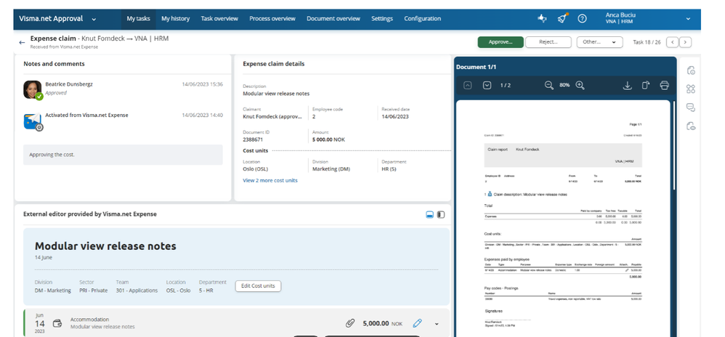Zoom in the document viewer

(x=580, y=86)
